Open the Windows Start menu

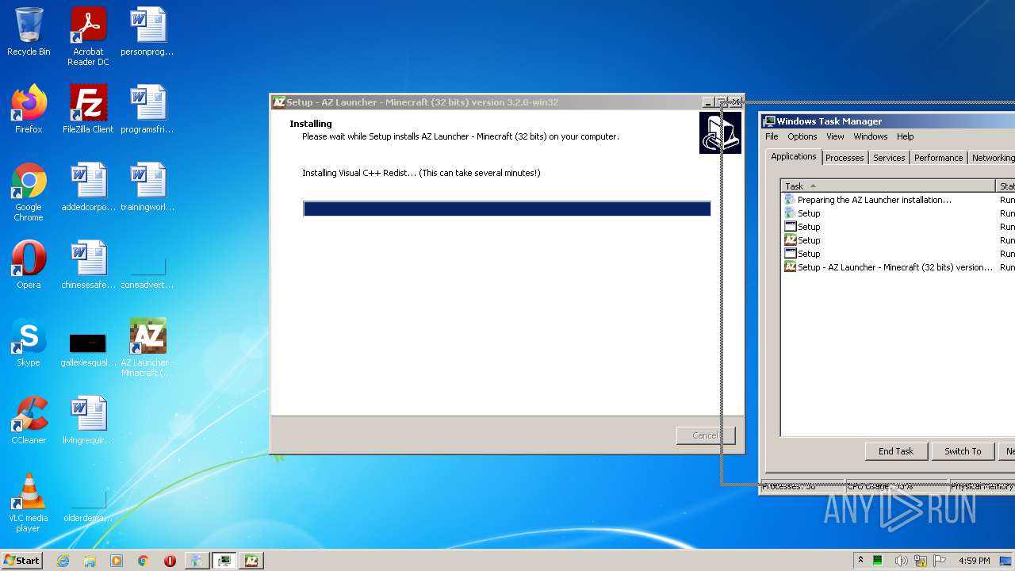[21, 560]
